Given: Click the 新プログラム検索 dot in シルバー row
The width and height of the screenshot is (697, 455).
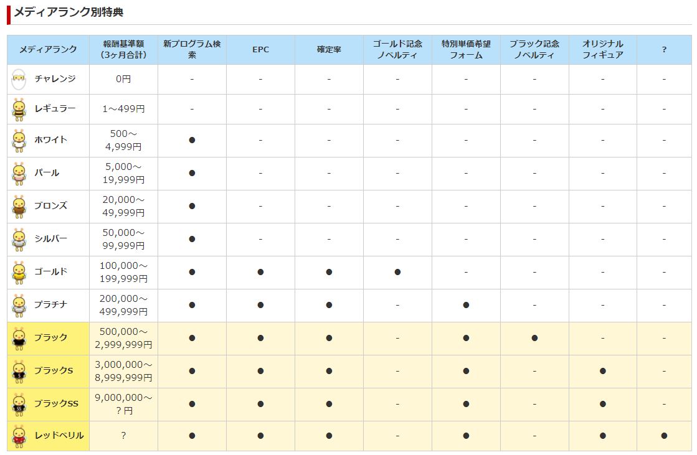Looking at the screenshot, I should coord(192,239).
